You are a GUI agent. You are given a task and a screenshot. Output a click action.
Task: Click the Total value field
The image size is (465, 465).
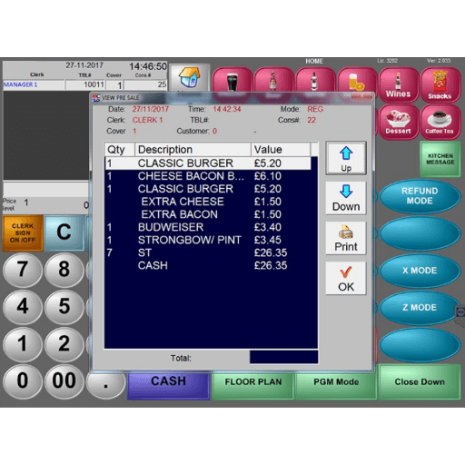283,357
